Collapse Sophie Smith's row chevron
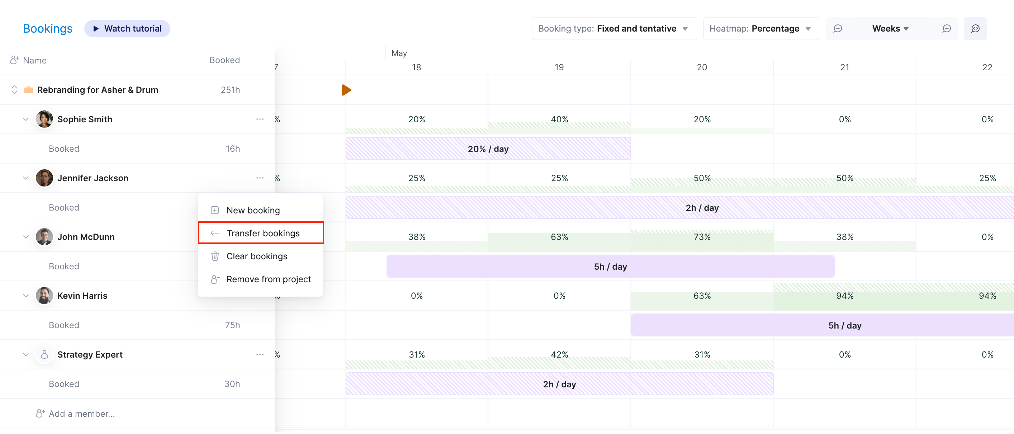The height and width of the screenshot is (434, 1014). coord(25,119)
